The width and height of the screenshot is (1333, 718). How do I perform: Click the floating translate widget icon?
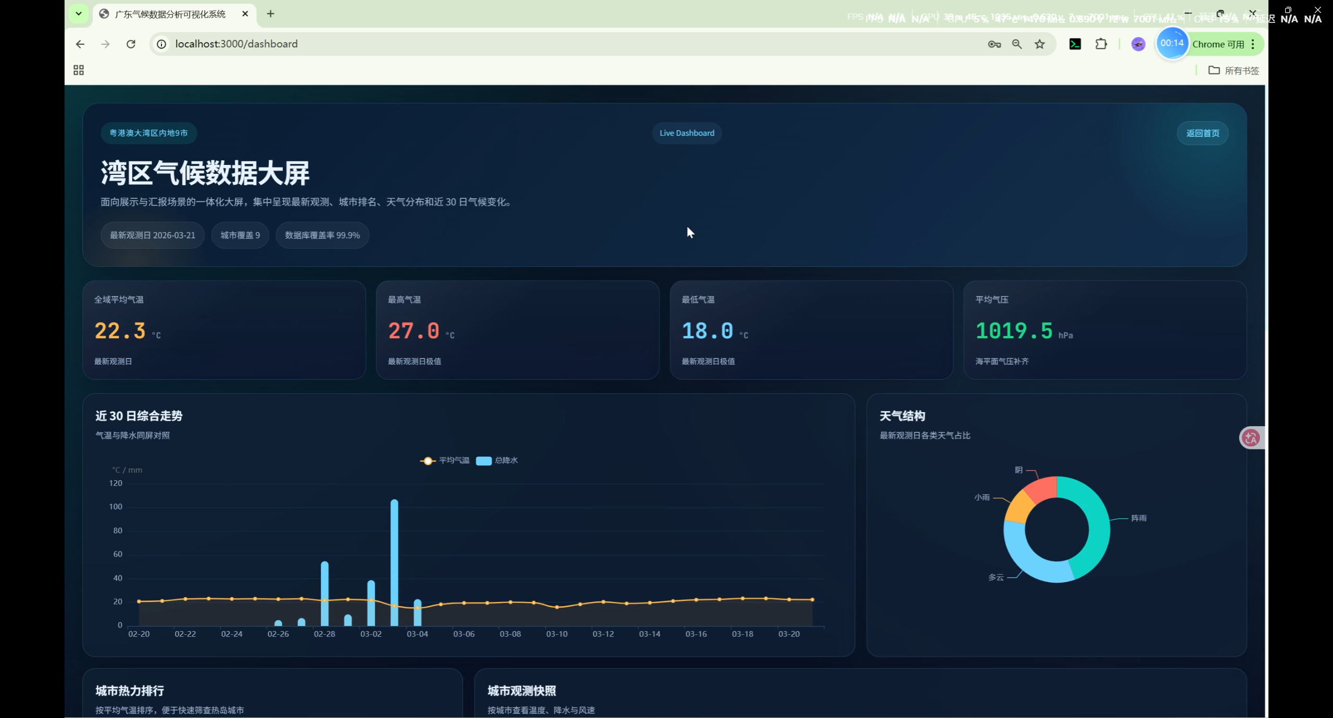[1251, 438]
